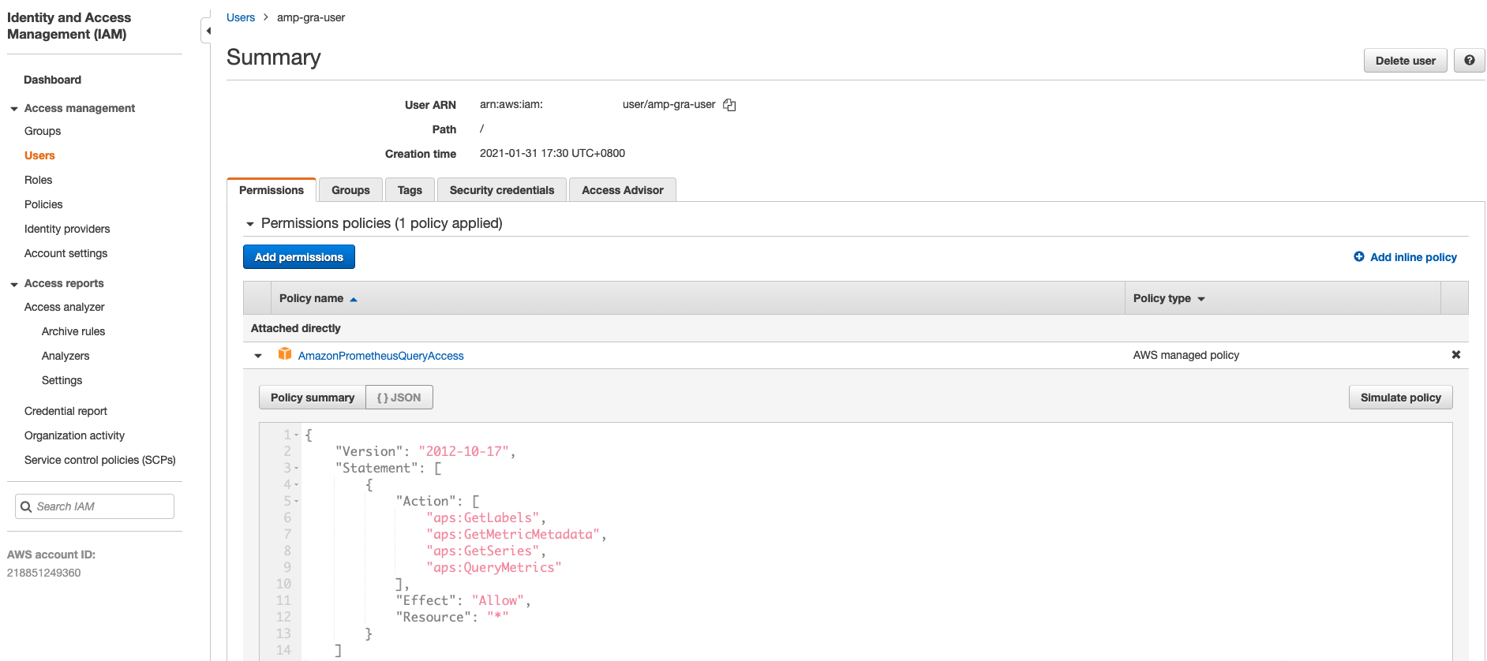The height and width of the screenshot is (661, 1487).
Task: Open Roles in the sidebar
Action: pos(38,180)
